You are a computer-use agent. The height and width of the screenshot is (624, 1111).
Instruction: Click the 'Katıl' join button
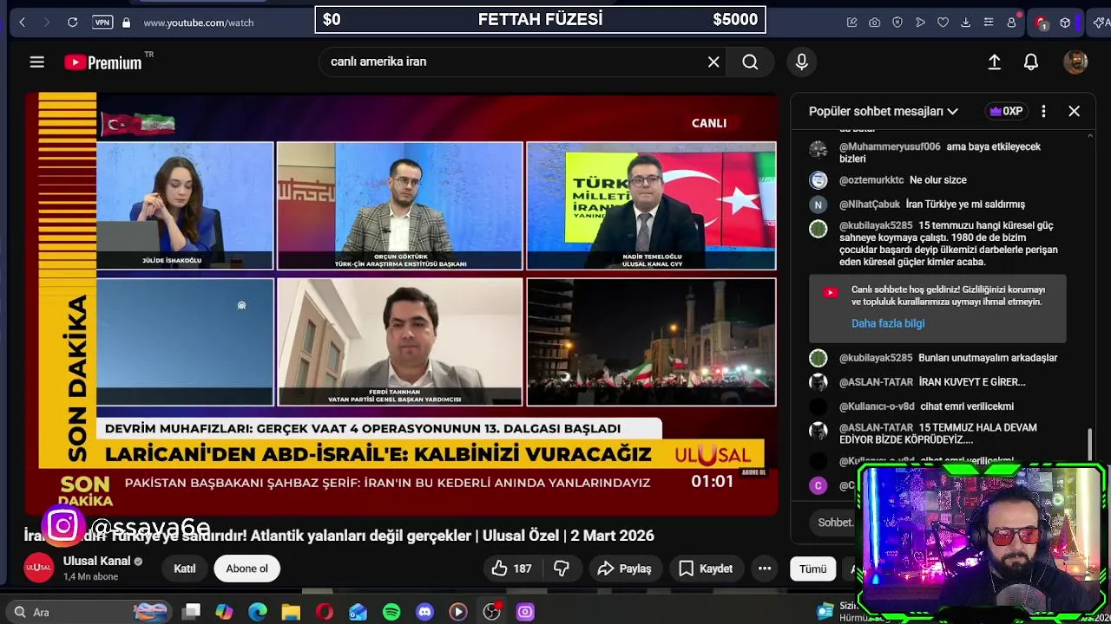coord(185,569)
